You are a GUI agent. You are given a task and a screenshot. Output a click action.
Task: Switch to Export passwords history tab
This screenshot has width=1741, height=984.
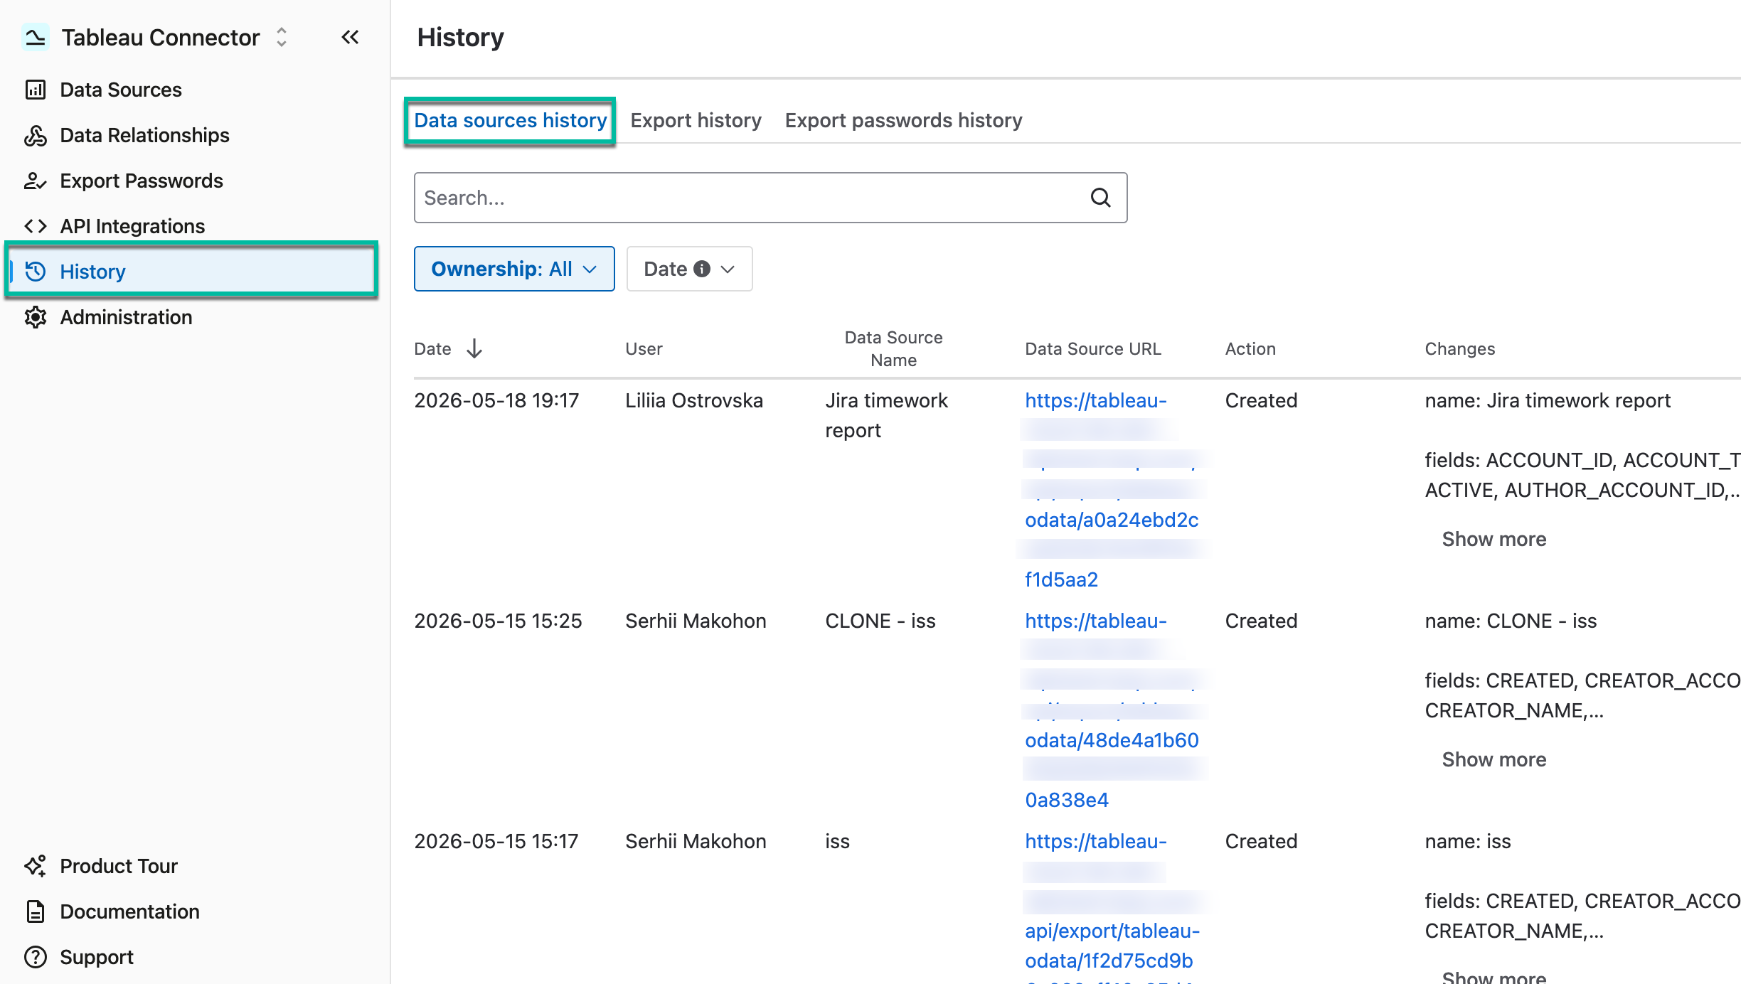pyautogui.click(x=903, y=121)
